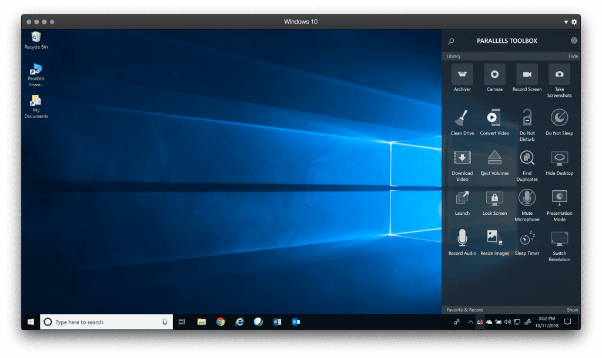
Task: Click the Take Screenshots tool
Action: [559, 75]
